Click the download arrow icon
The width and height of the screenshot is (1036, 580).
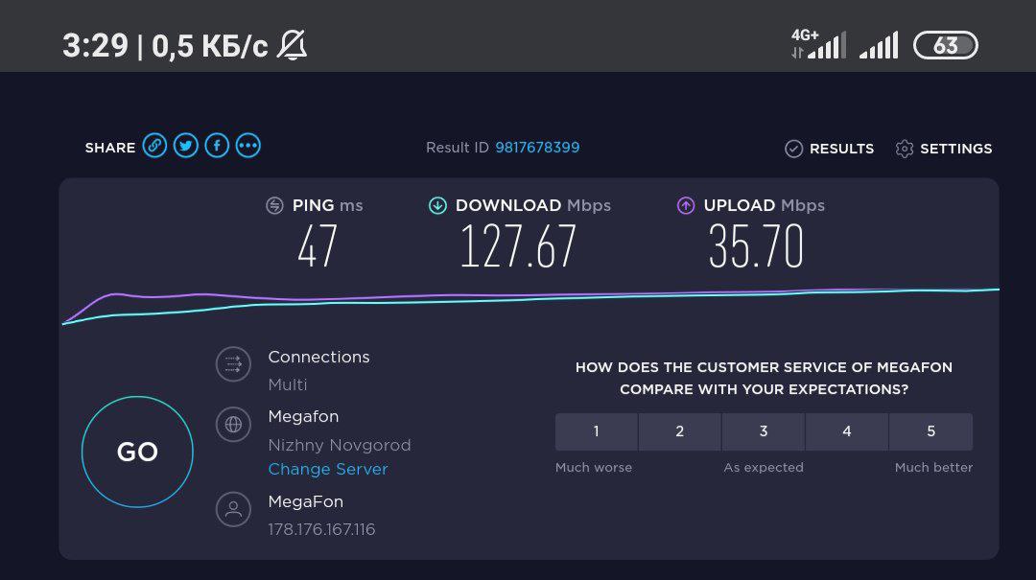click(x=437, y=205)
